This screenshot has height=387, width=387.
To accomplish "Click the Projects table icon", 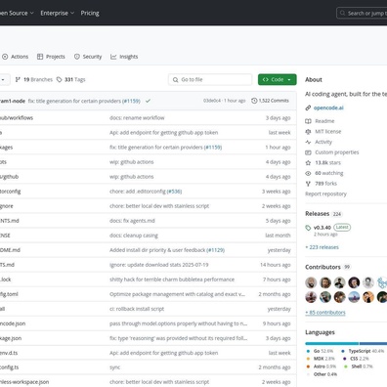I will pos(40,57).
